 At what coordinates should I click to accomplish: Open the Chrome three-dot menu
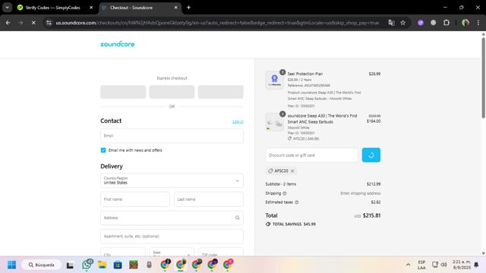(x=478, y=23)
